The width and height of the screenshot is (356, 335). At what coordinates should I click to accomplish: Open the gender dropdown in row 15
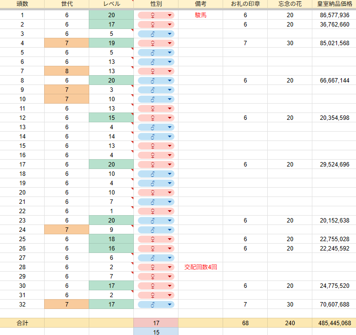tap(156, 146)
